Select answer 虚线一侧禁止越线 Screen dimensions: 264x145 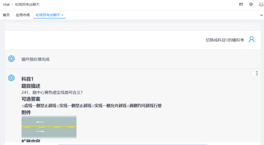click(x=39, y=106)
